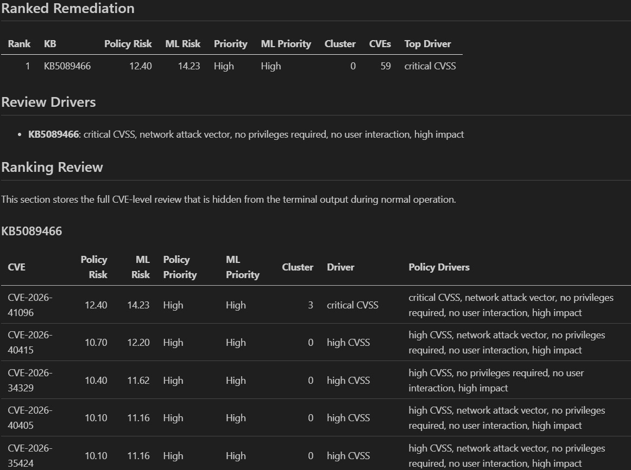Click the ML Priority header in ranked table
The height and width of the screenshot is (470, 631).
(286, 44)
